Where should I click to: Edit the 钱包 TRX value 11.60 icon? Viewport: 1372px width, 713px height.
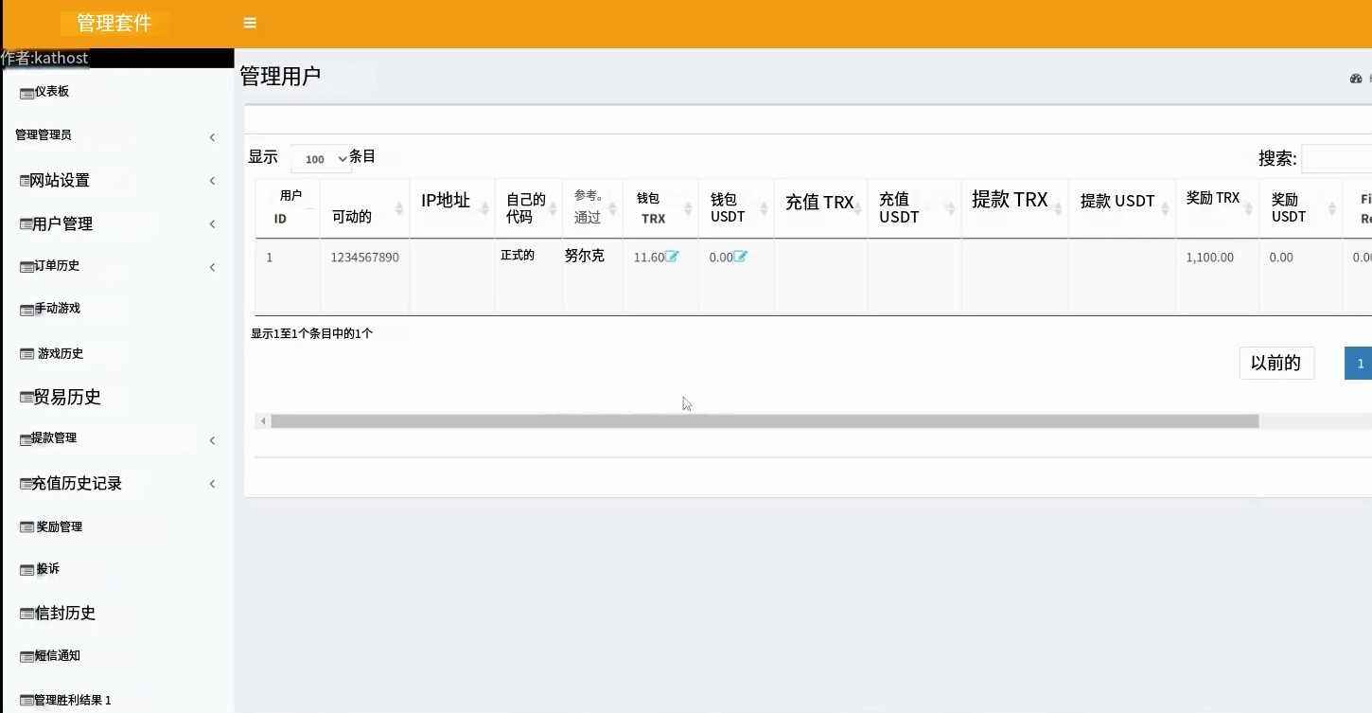coord(672,257)
